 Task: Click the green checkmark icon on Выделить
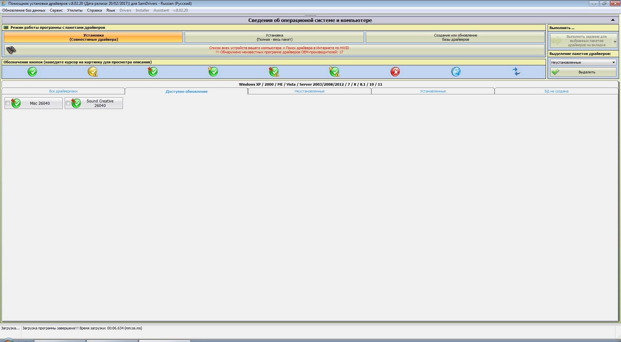click(x=555, y=72)
